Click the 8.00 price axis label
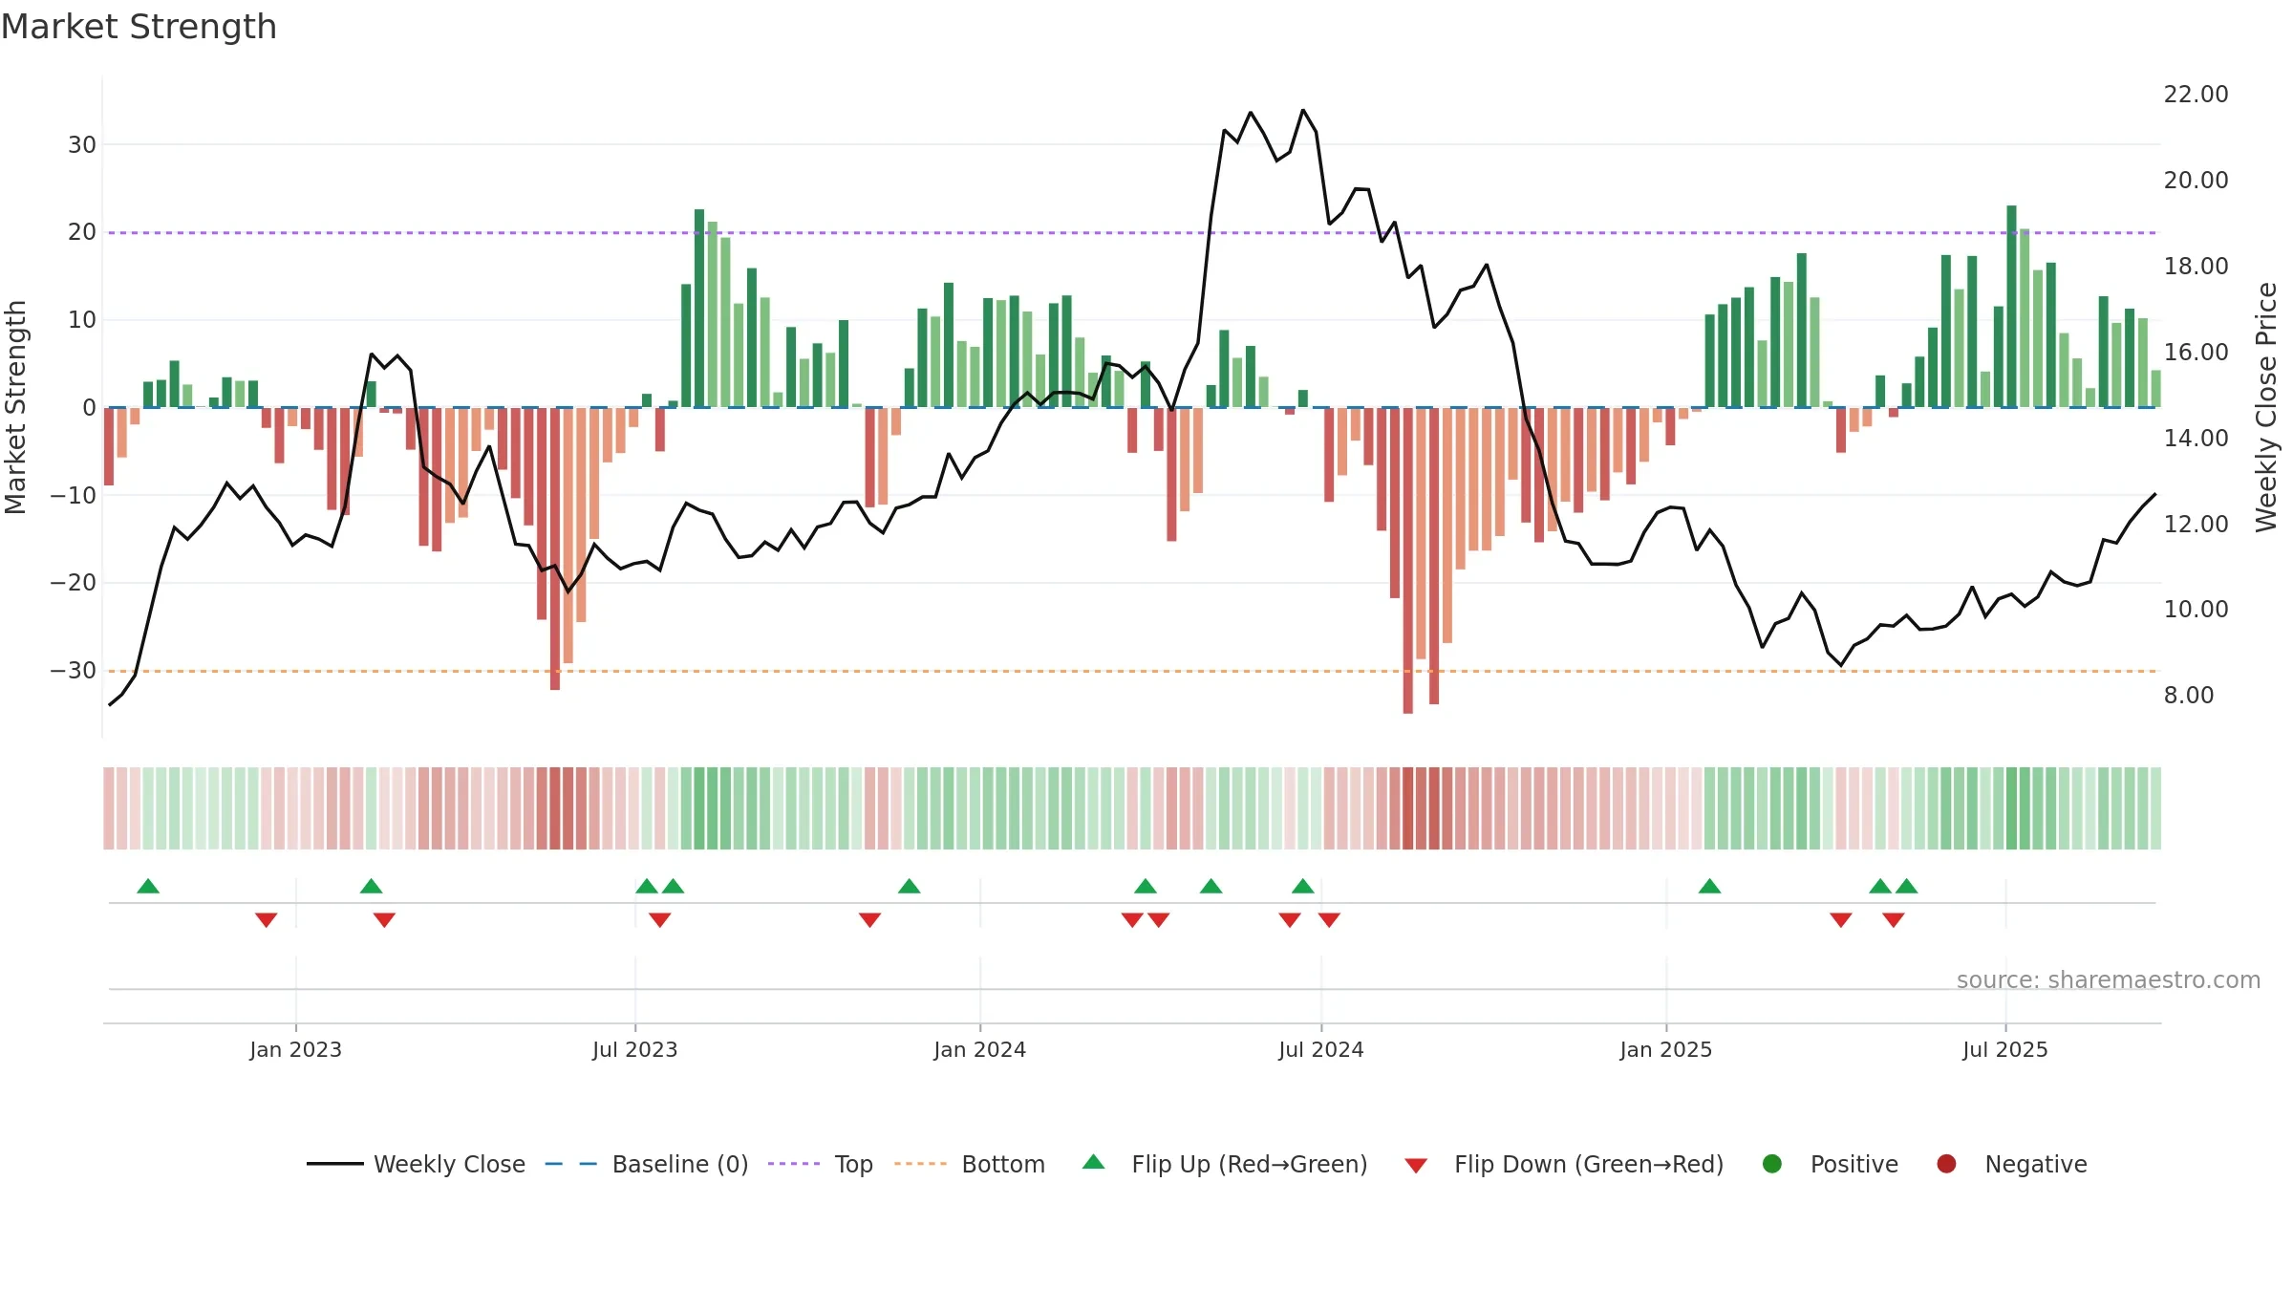The image size is (2293, 1290). tap(2188, 696)
